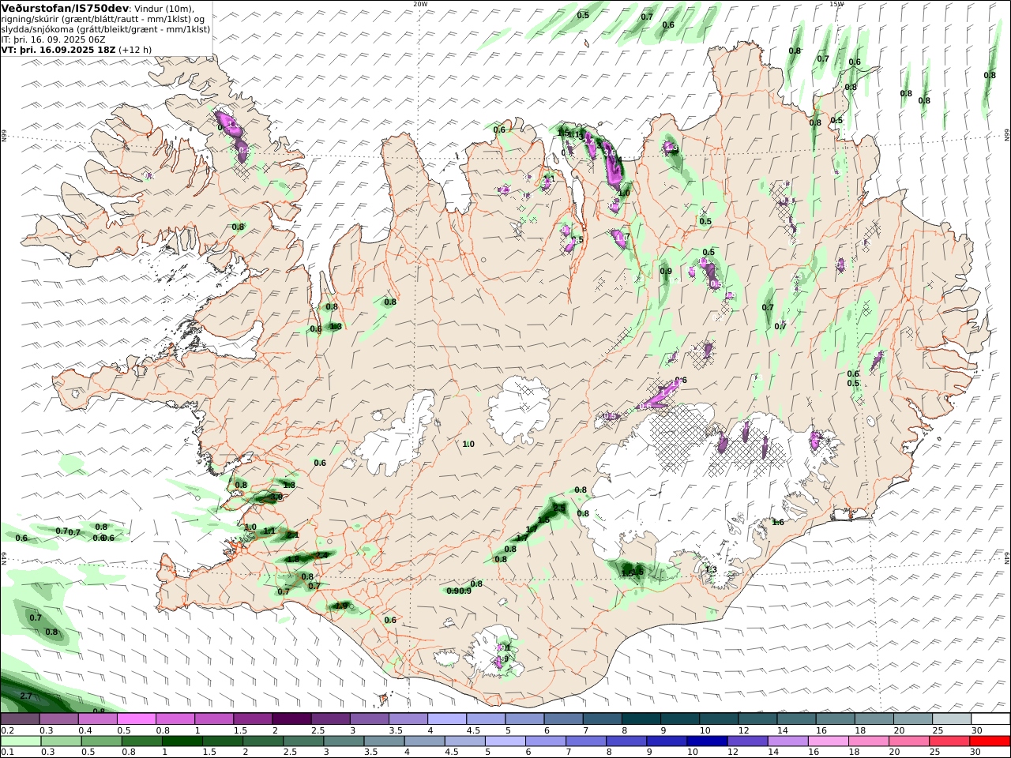
Task: Click the '30' label of the lower legend row
Action: point(976,752)
